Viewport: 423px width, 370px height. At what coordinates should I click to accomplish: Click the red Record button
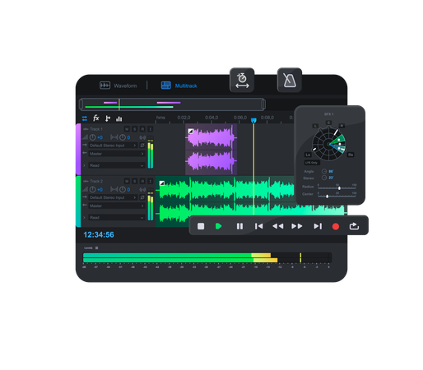tap(336, 226)
